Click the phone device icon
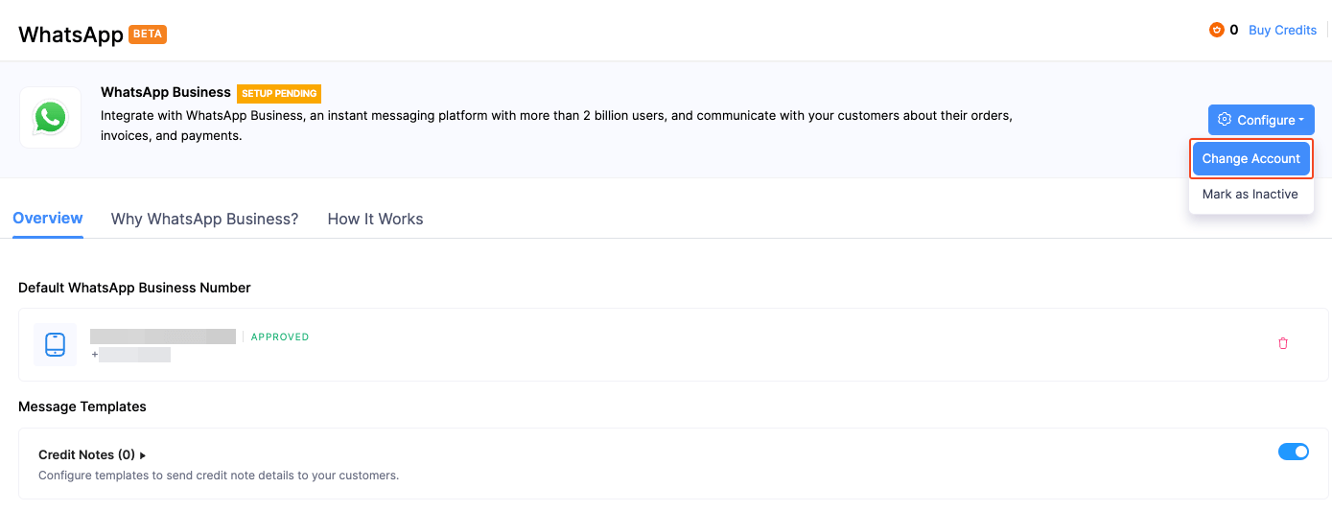 (x=55, y=344)
